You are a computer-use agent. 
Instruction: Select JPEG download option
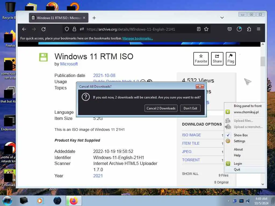point(187,152)
